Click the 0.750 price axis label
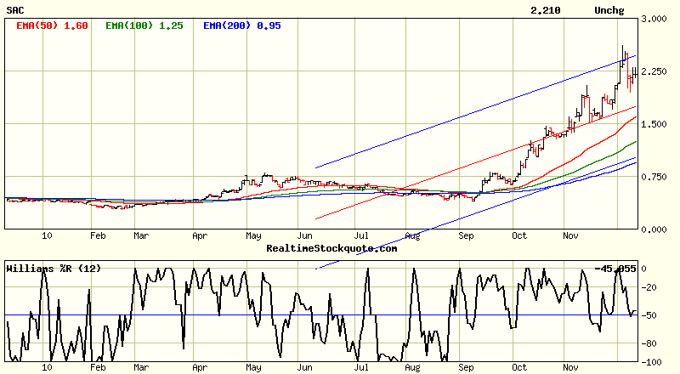The image size is (680, 374). 658,177
